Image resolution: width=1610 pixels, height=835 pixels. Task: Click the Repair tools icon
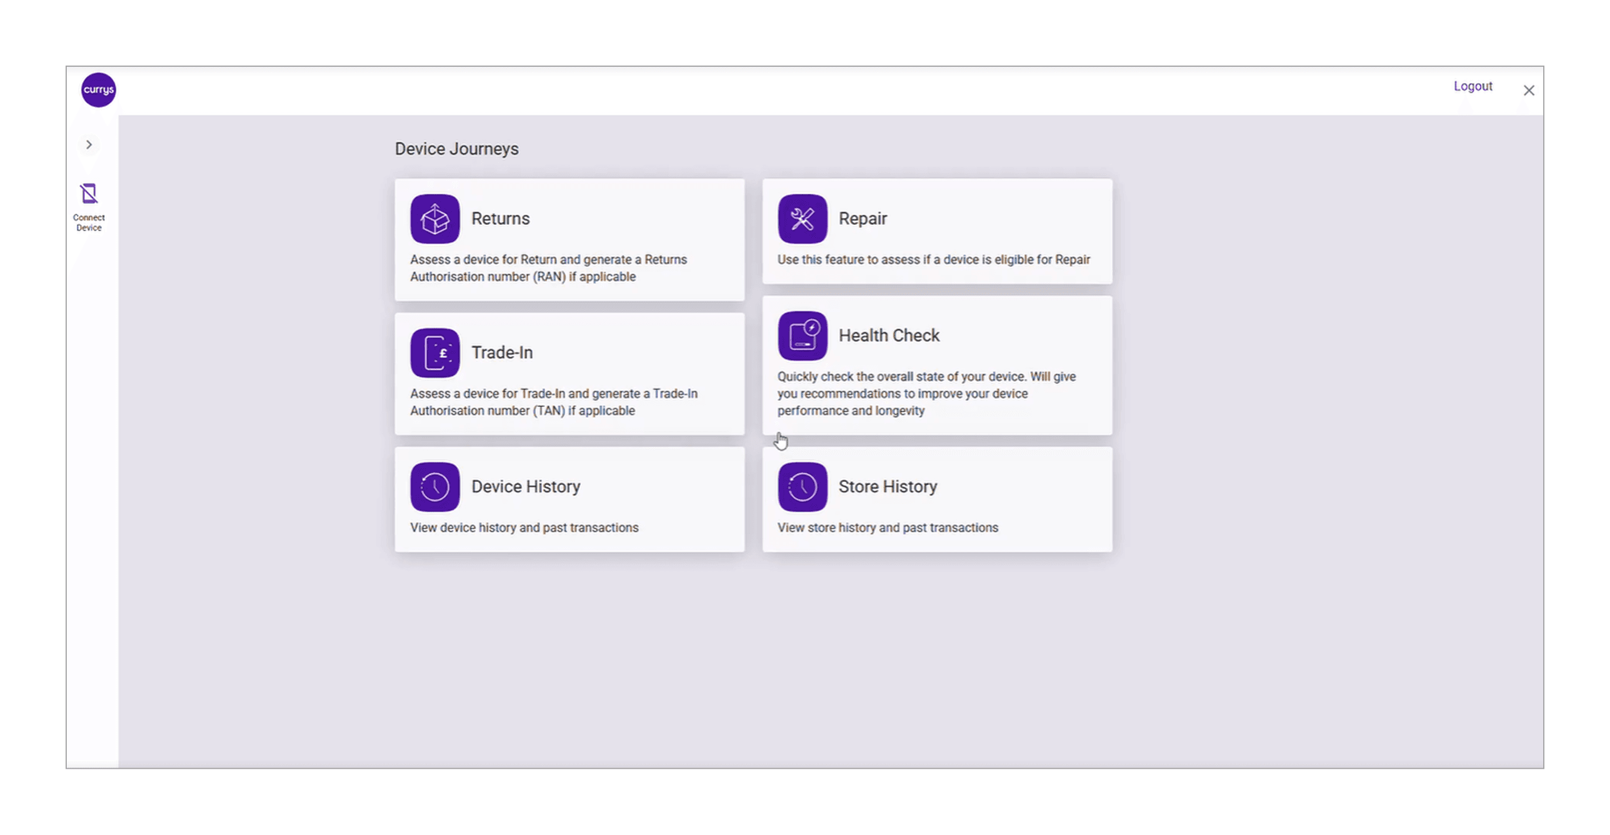[802, 219]
